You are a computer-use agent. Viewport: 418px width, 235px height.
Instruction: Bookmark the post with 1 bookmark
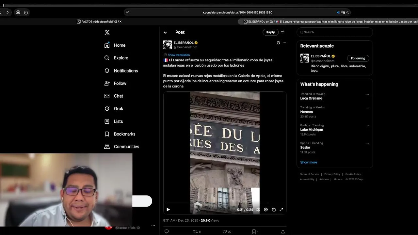coord(255,231)
